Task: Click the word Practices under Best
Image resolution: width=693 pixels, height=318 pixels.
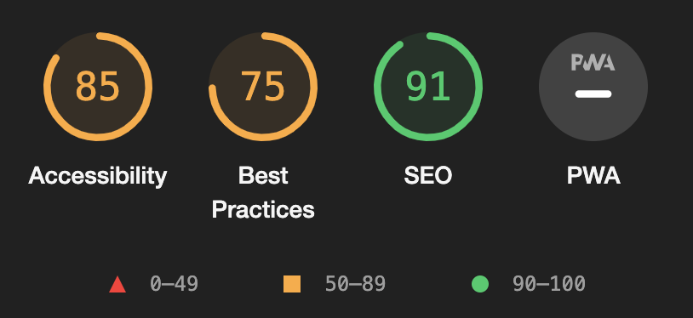Action: pyautogui.click(x=263, y=209)
